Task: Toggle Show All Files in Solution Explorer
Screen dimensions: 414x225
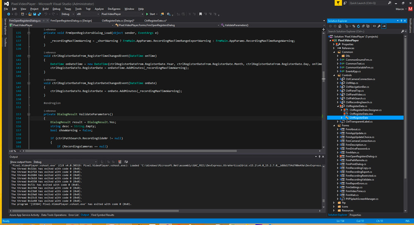Action: pos(368,26)
